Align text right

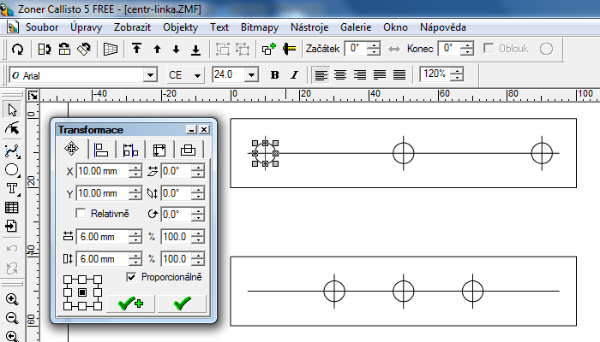tap(360, 75)
